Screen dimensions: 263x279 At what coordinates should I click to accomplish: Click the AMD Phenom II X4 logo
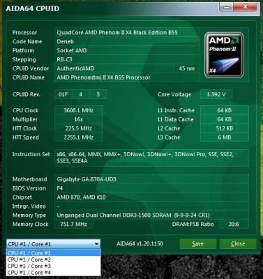tap(224, 55)
